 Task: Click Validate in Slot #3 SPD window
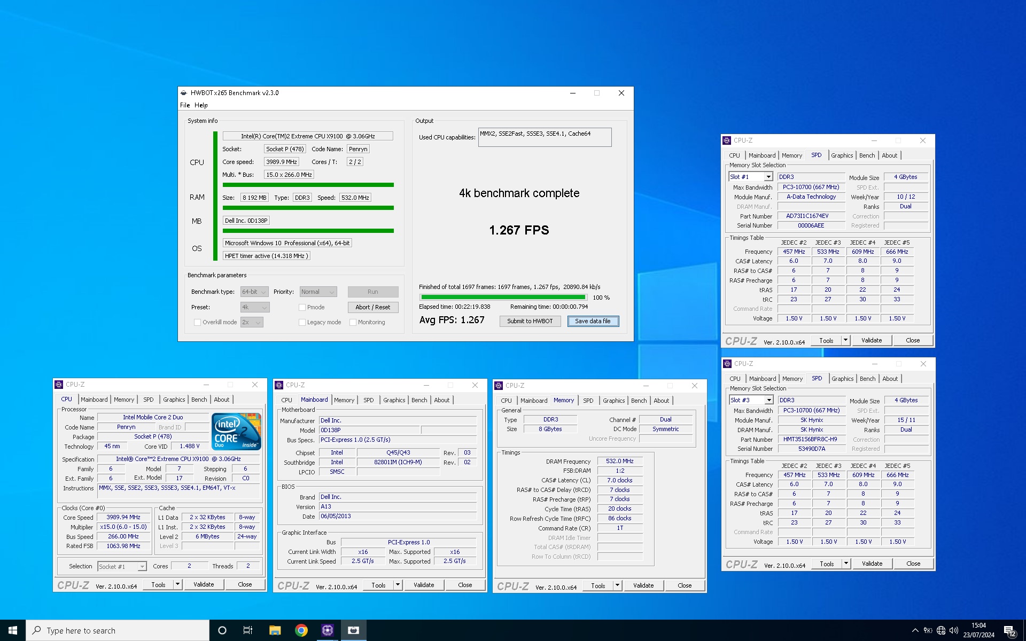point(872,564)
